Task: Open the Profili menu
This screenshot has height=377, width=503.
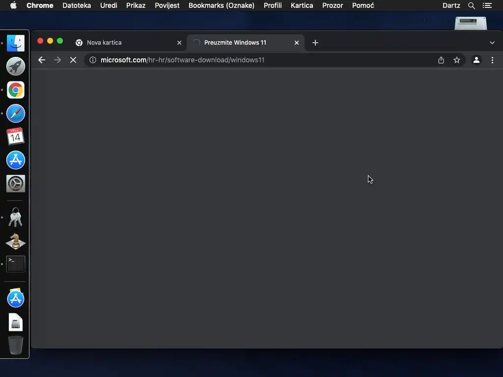Action: [273, 5]
